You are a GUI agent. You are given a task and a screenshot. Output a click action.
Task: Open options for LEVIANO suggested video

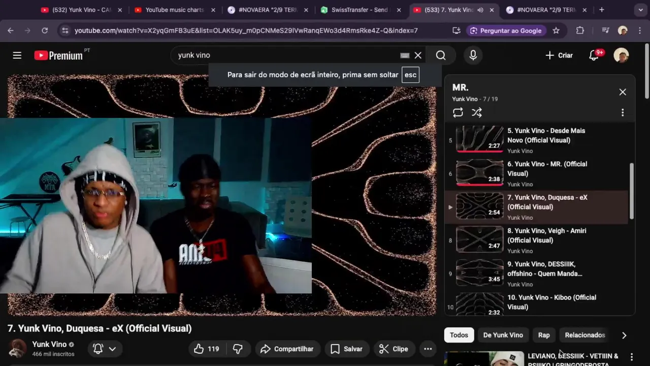click(632, 357)
